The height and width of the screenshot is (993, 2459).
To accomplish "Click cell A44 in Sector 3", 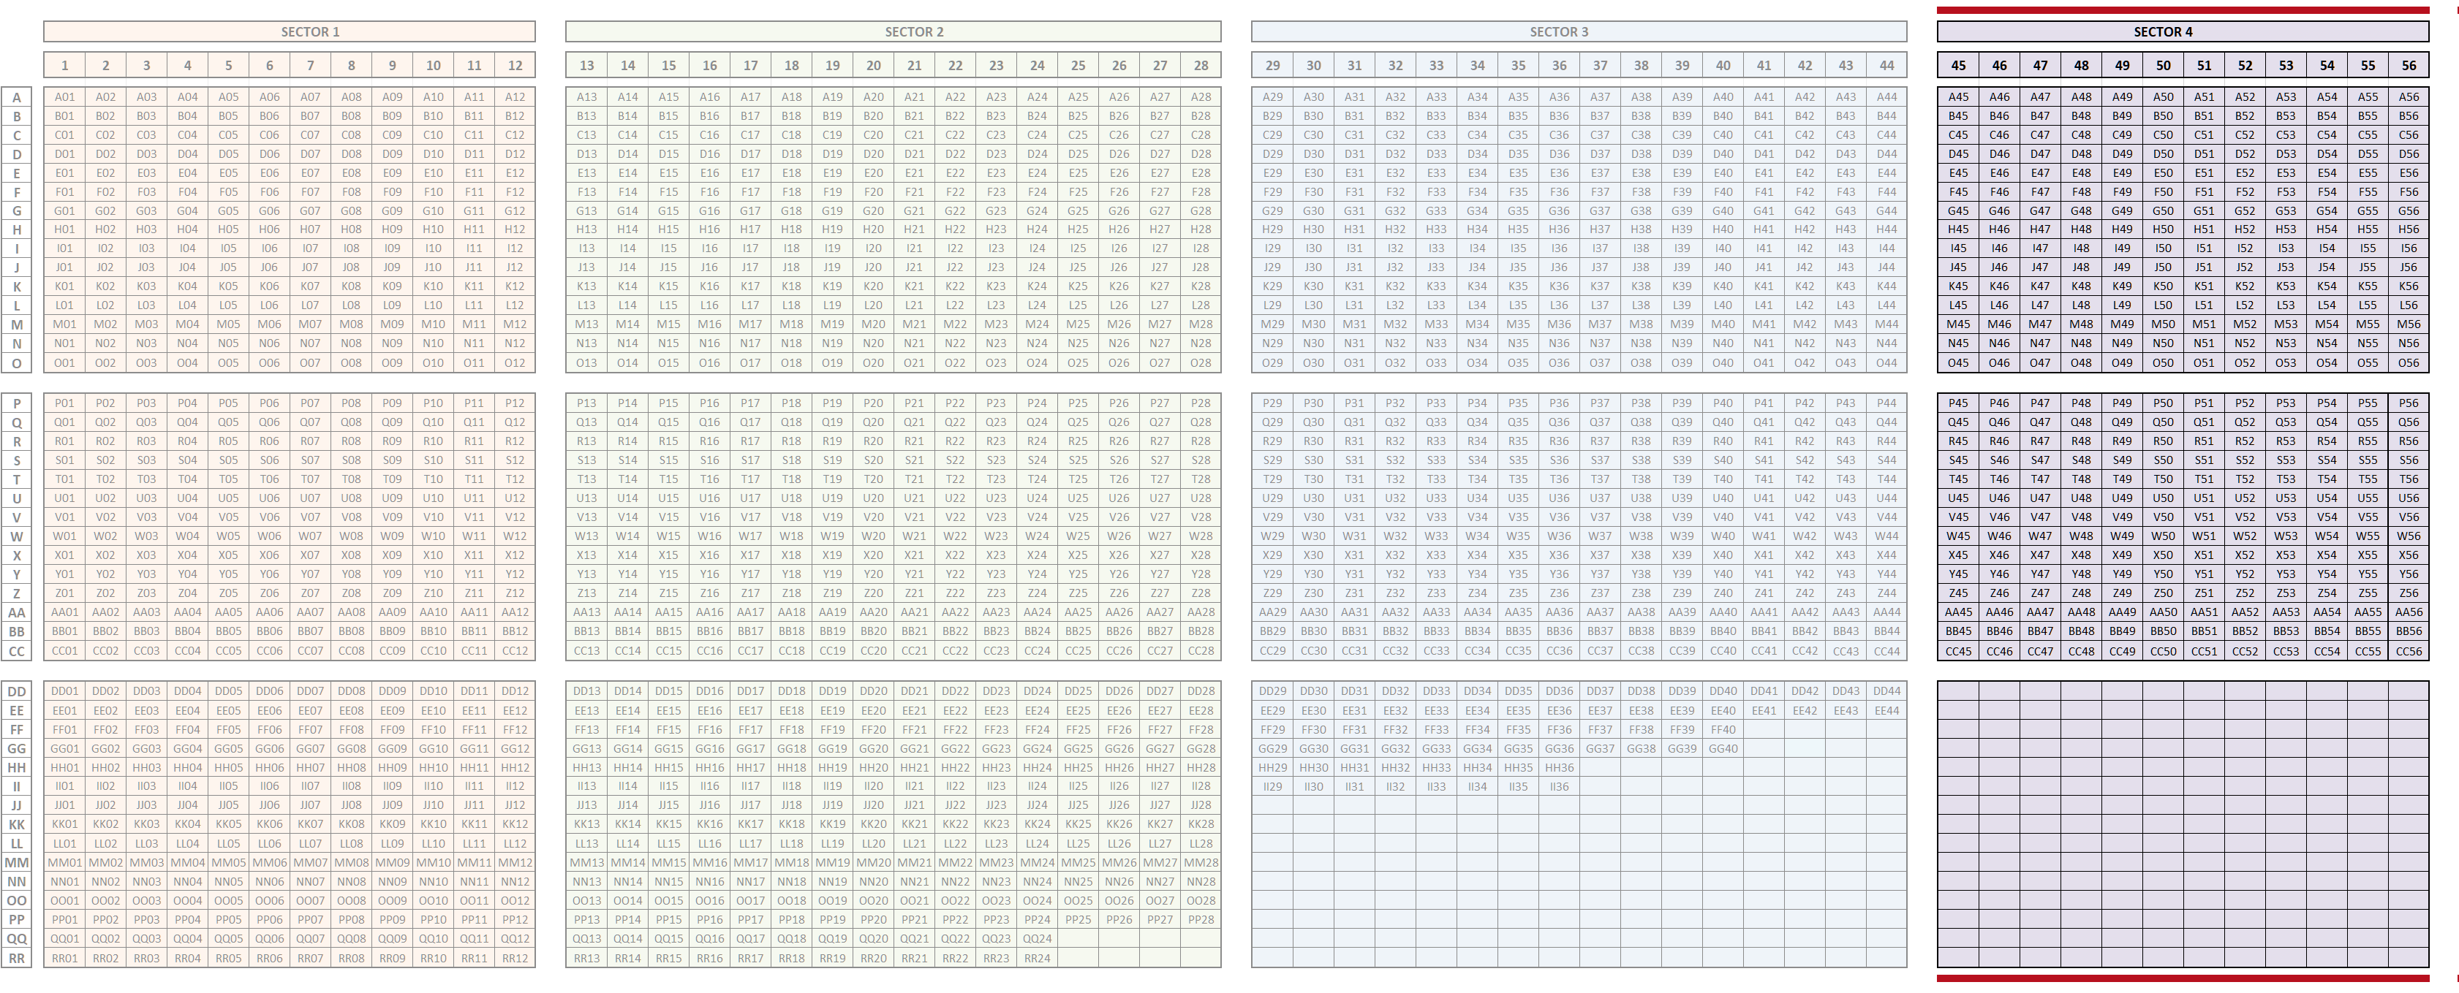I will pyautogui.click(x=1886, y=96).
